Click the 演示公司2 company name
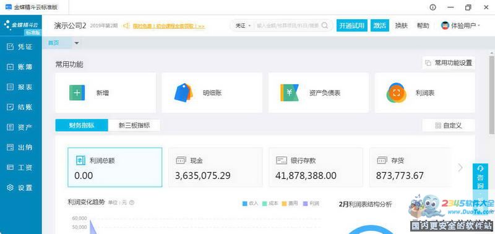 point(70,26)
